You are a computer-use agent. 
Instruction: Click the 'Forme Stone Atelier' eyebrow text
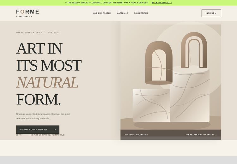tap(29, 32)
